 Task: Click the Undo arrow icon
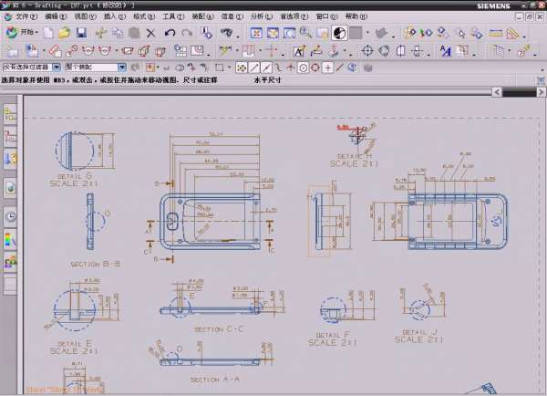tap(170, 33)
